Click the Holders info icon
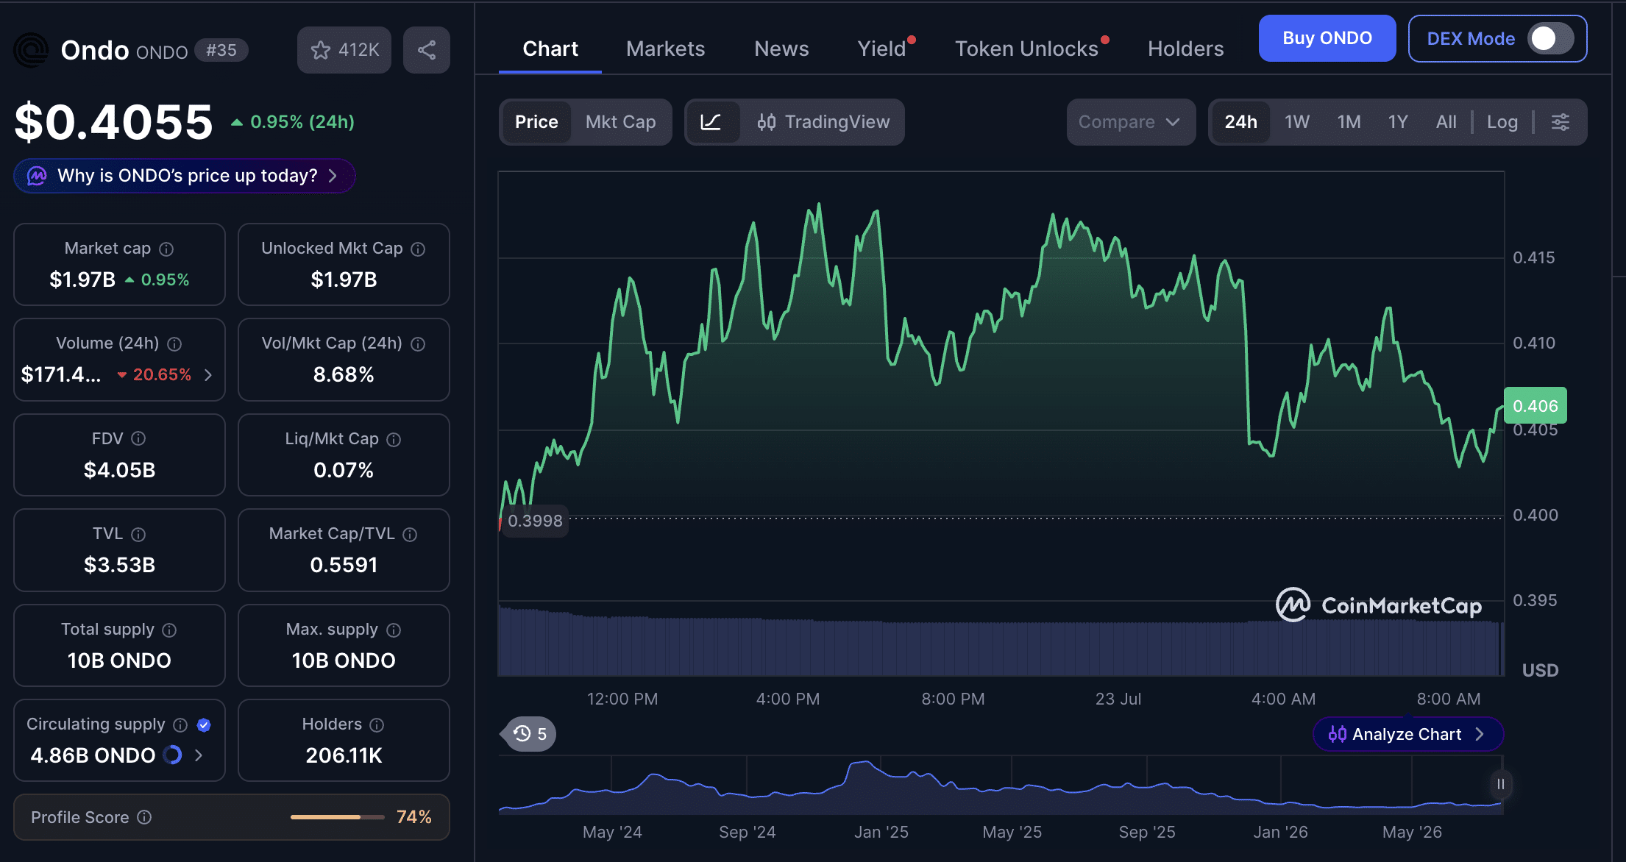 click(x=377, y=725)
